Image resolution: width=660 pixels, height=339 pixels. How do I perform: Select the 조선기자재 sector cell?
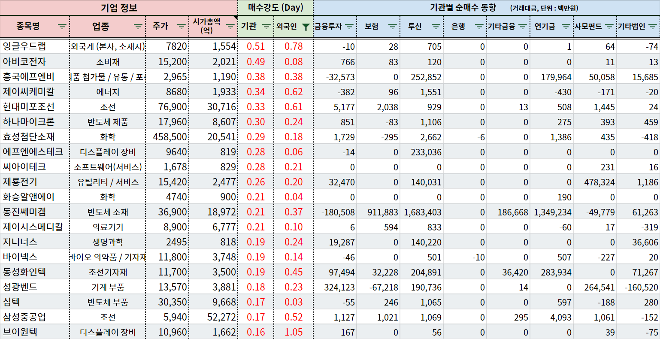pyautogui.click(x=108, y=272)
